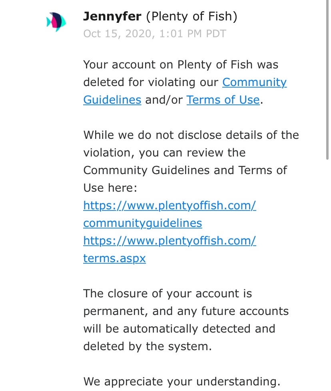Click "We appreciate your understanding." text
The width and height of the screenshot is (331, 391).
[181, 381]
